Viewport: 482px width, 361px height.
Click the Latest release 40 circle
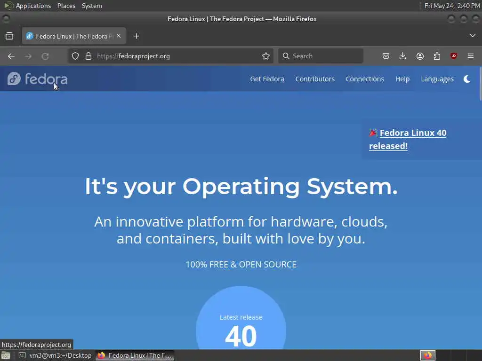241,318
